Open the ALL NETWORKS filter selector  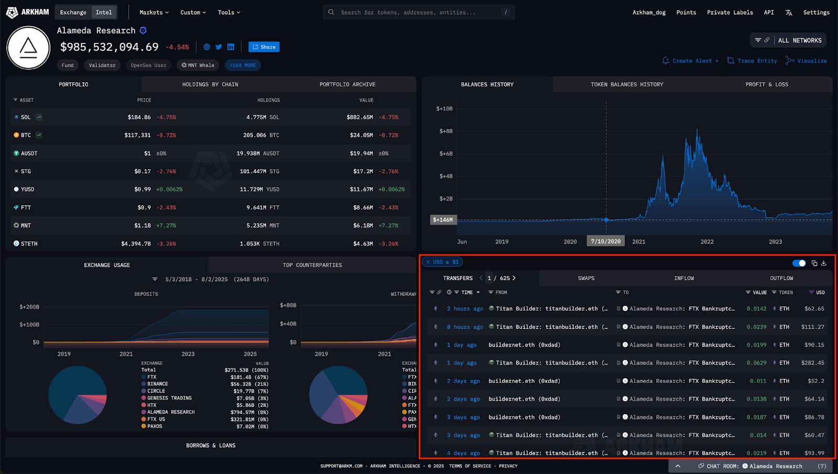(x=799, y=40)
